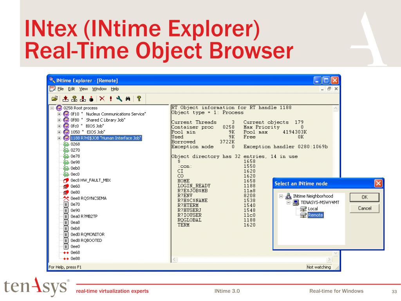Click the bomb icon in the toolbar
This screenshot has width=401, height=301.
(91, 99)
